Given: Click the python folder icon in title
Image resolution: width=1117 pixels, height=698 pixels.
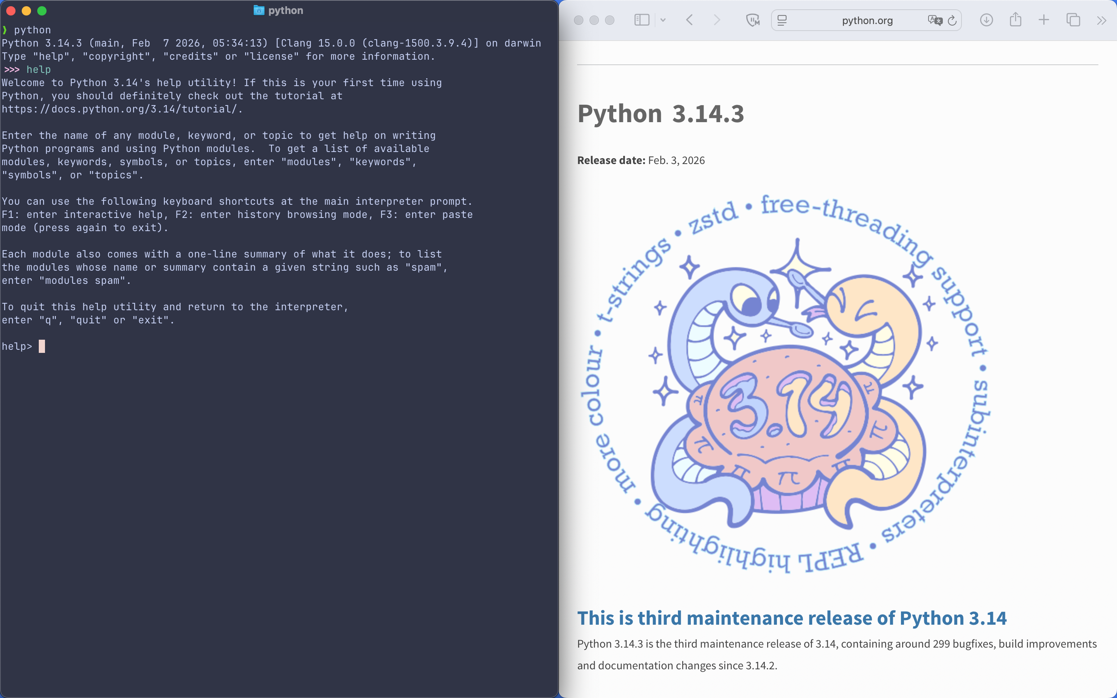Looking at the screenshot, I should (259, 10).
